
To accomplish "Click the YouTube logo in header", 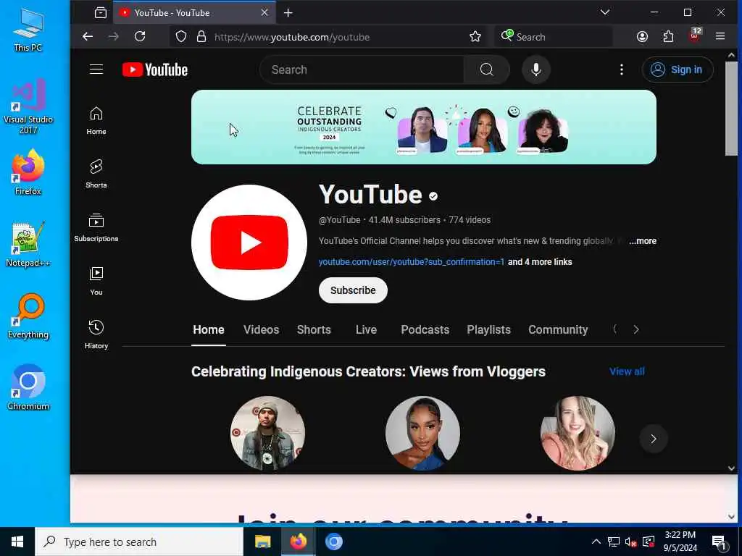I will pos(155,69).
